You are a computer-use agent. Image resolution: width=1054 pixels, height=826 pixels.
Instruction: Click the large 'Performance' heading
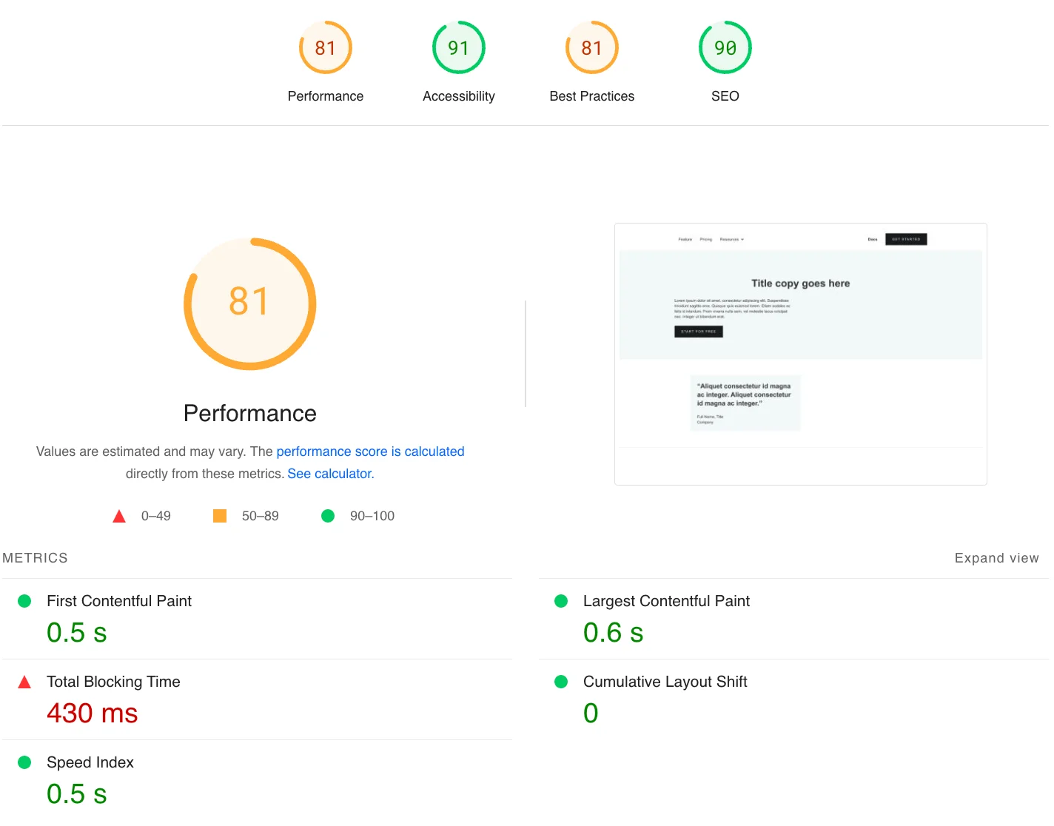(250, 413)
